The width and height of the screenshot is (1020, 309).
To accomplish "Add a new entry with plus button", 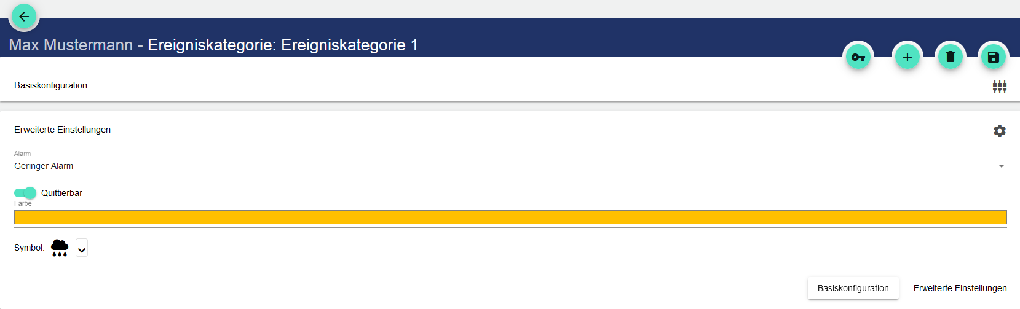I will tap(907, 57).
